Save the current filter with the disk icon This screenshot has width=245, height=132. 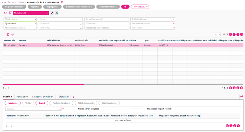pos(10,13)
